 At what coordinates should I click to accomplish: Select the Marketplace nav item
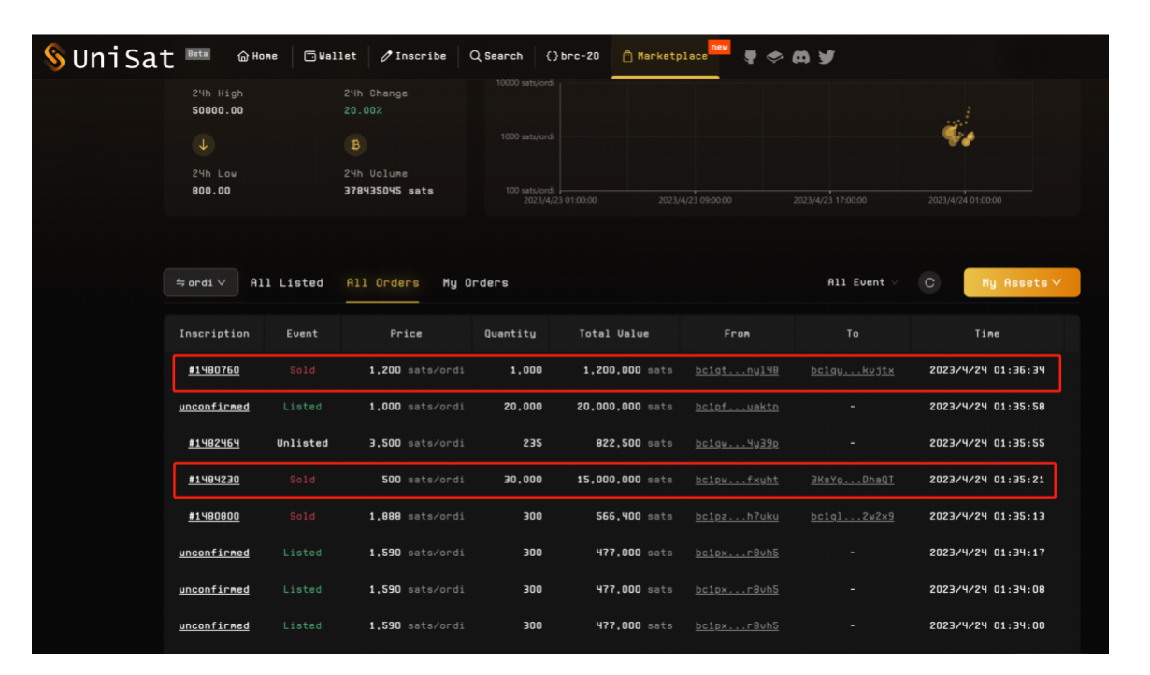tap(665, 56)
